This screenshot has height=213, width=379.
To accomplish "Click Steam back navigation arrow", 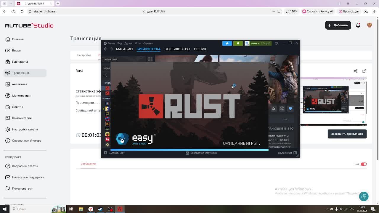I will [x=105, y=49].
